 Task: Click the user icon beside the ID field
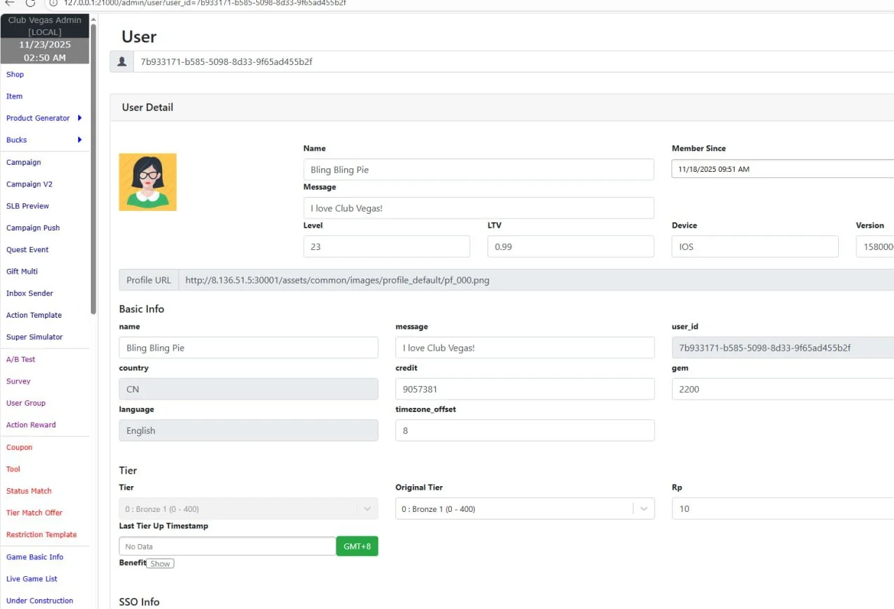(x=122, y=61)
